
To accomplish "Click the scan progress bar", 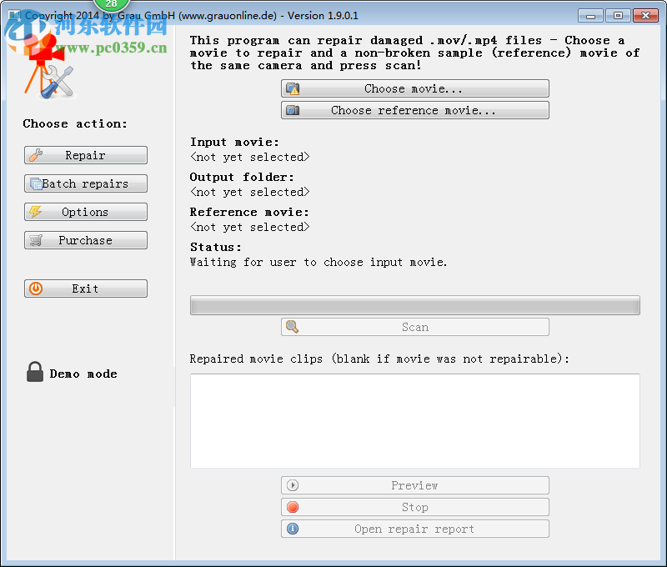I will [x=414, y=305].
